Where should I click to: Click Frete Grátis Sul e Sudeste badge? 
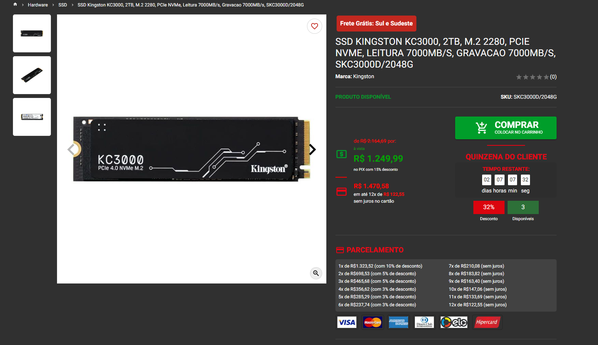[x=376, y=24]
